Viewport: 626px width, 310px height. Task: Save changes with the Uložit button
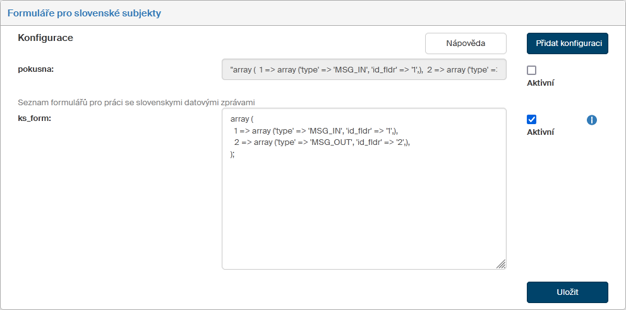567,292
